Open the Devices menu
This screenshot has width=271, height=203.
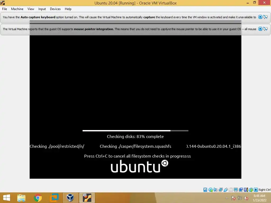click(x=55, y=9)
